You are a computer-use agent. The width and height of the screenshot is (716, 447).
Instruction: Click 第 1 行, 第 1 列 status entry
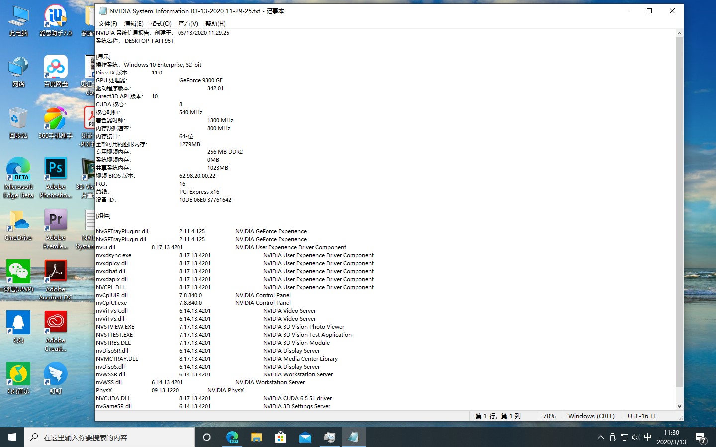(498, 416)
